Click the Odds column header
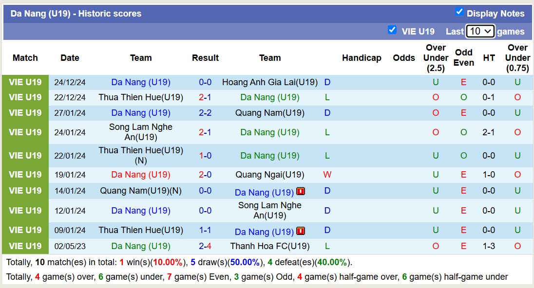The height and width of the screenshot is (288, 534). [404, 57]
